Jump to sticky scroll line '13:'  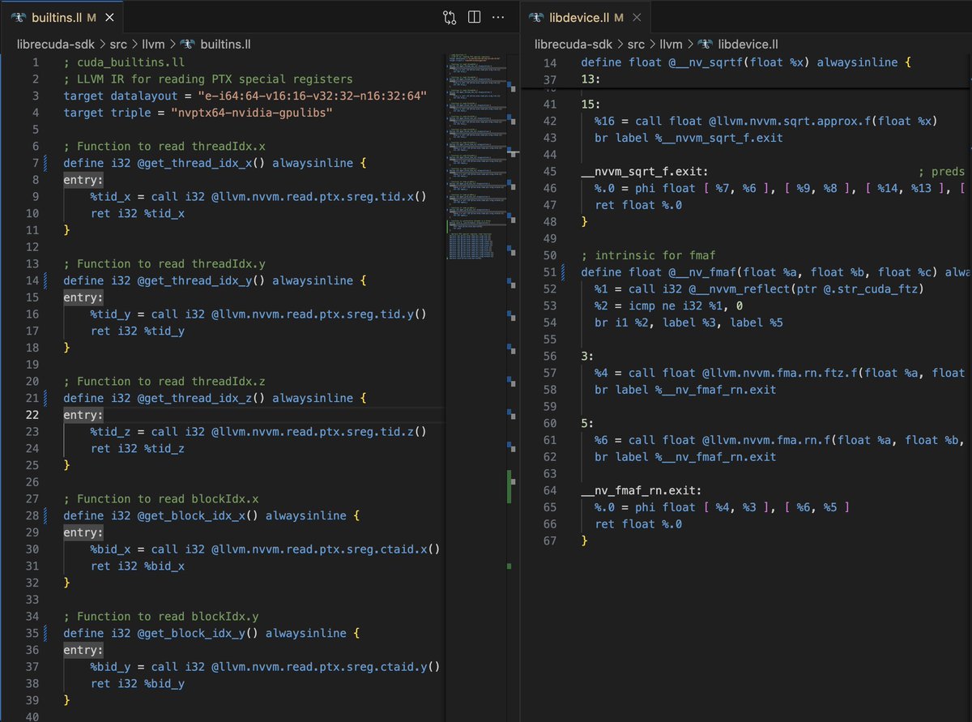click(592, 79)
